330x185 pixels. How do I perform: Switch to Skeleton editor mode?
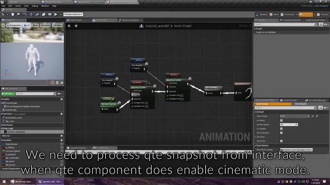(x=261, y=14)
